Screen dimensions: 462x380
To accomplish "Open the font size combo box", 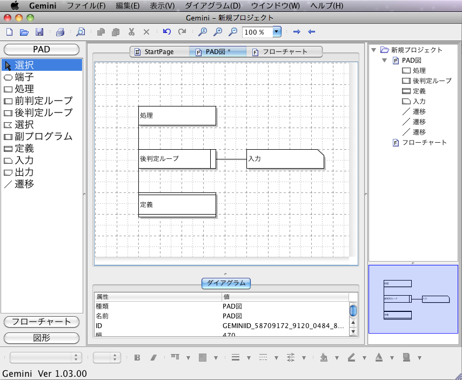I will pyautogui.click(x=106, y=358).
